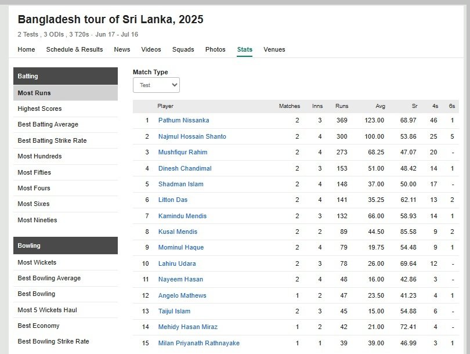The width and height of the screenshot is (470, 354).
Task: Select Most Wickets in Bowling section
Action: (x=37, y=262)
